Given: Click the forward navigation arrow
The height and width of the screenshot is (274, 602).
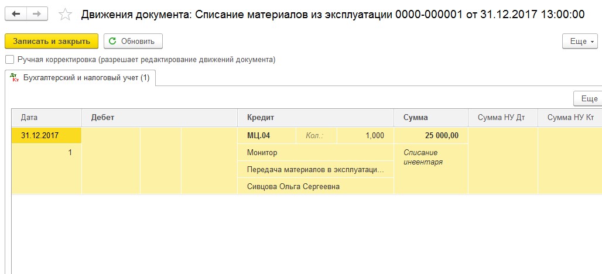Looking at the screenshot, I should 37,13.
